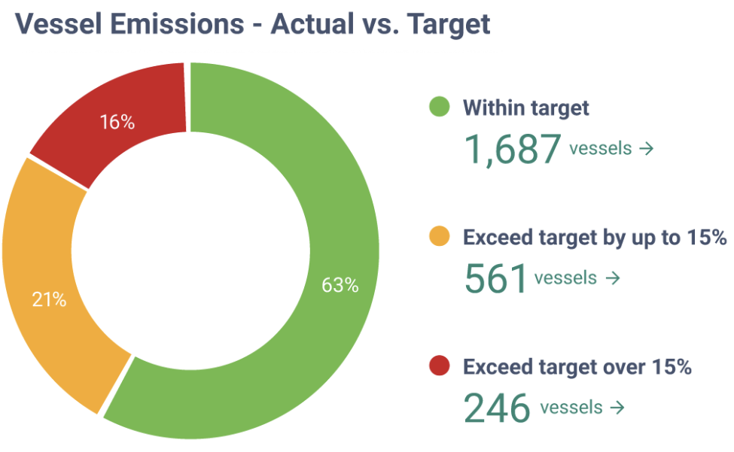Click the arrow next to 1,687 vessels
This screenshot has height=452, width=734.
pyautogui.click(x=646, y=149)
